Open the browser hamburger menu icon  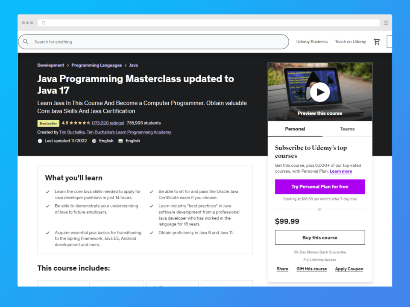tap(386, 23)
